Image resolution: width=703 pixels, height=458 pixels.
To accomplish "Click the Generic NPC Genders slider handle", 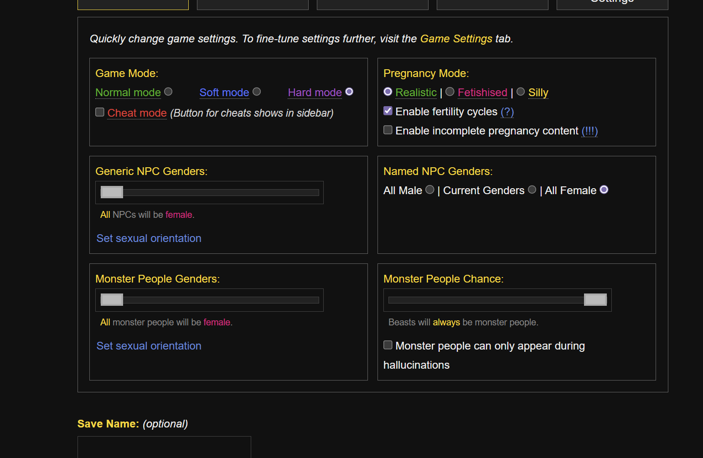I will pos(112,192).
